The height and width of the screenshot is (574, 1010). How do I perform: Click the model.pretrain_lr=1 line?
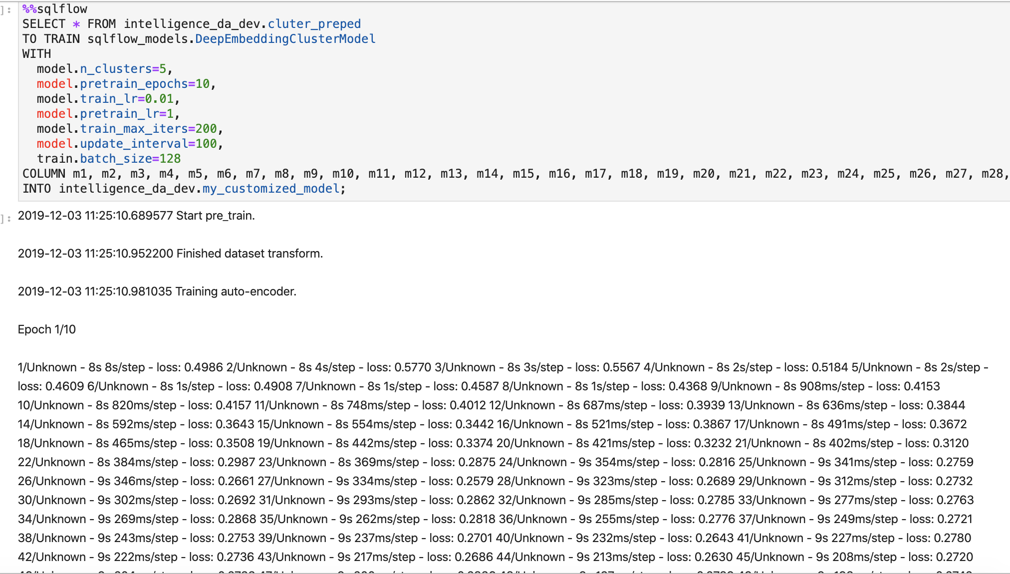107,114
